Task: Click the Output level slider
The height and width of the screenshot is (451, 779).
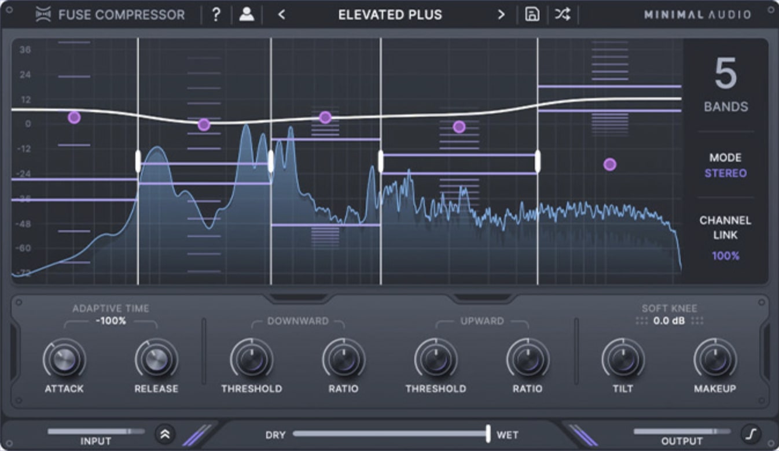Action: pyautogui.click(x=682, y=431)
